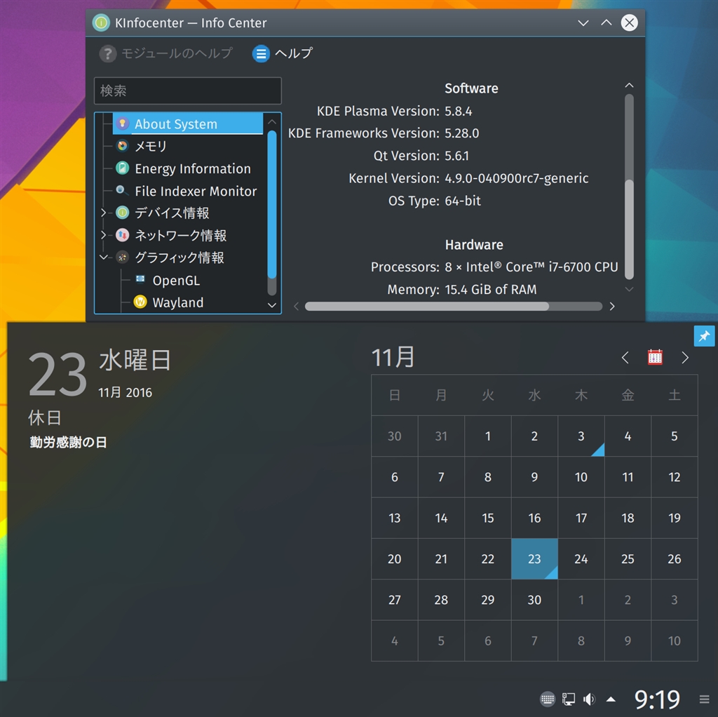
Task: Click the 9:19 panel clock
Action: [x=656, y=699]
